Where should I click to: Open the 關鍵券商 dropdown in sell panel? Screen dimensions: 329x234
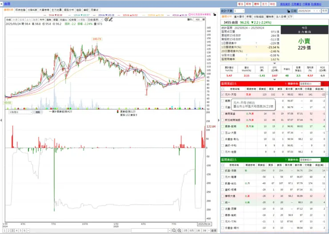(310, 160)
